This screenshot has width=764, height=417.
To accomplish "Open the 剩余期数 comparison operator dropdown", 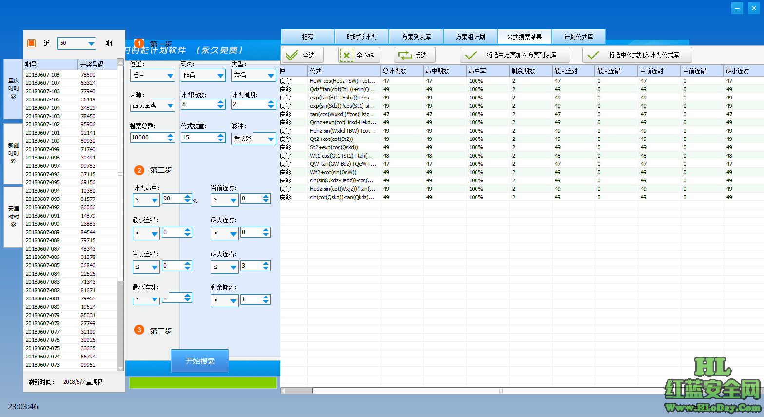I will 225,300.
